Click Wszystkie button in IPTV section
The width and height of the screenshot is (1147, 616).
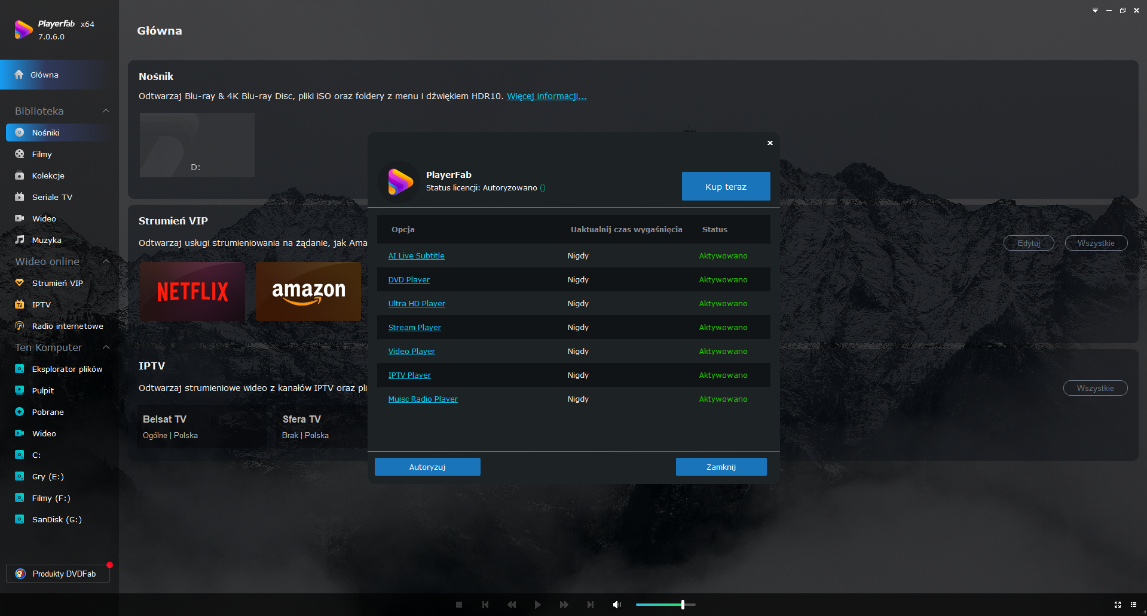1096,388
